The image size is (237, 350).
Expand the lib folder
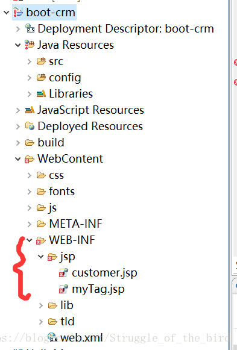point(41,305)
